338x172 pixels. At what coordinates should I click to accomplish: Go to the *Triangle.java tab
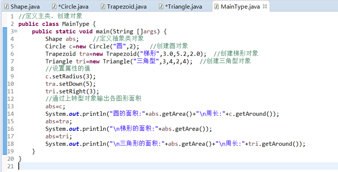(x=181, y=7)
